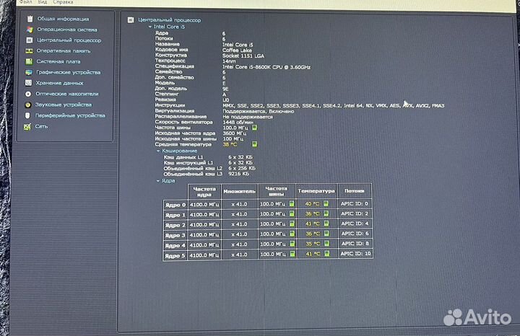Click the 1448 об/мин fan speed value

tap(238, 122)
